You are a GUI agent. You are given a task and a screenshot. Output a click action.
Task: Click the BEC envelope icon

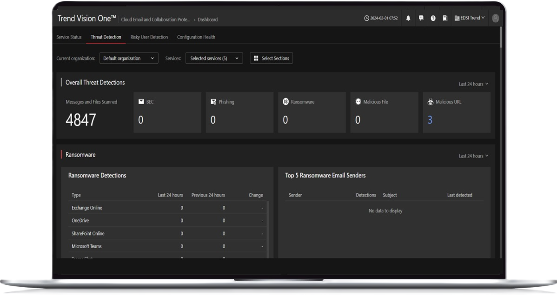[141, 101]
